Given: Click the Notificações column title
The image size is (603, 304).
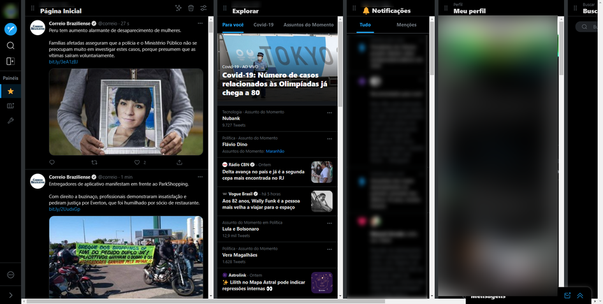Looking at the screenshot, I should pos(386,11).
